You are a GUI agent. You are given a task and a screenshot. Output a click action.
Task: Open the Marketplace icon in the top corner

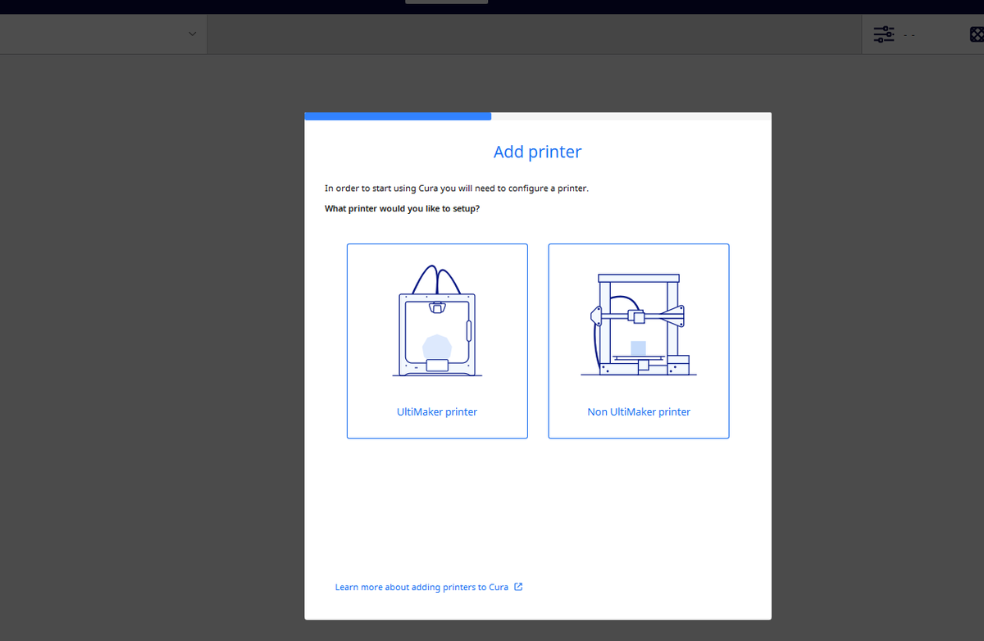click(x=977, y=34)
